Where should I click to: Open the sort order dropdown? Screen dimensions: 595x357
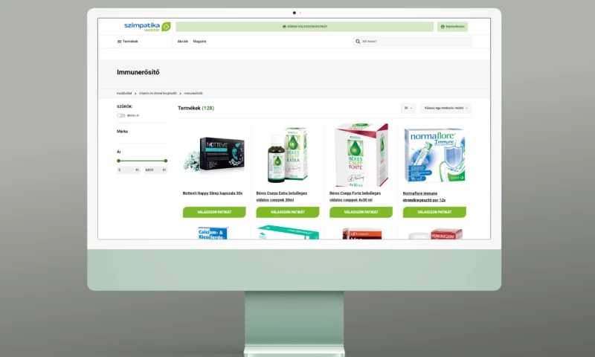click(446, 108)
